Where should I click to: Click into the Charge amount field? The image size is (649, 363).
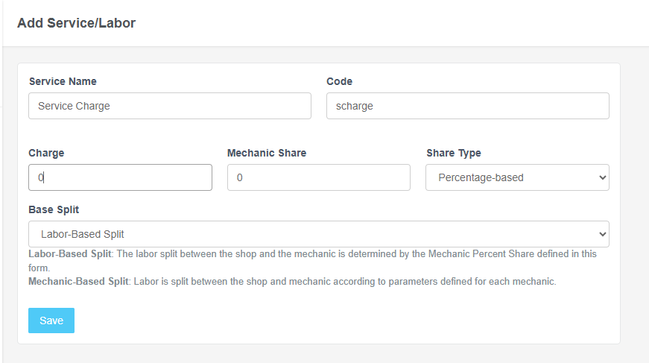[x=120, y=177]
